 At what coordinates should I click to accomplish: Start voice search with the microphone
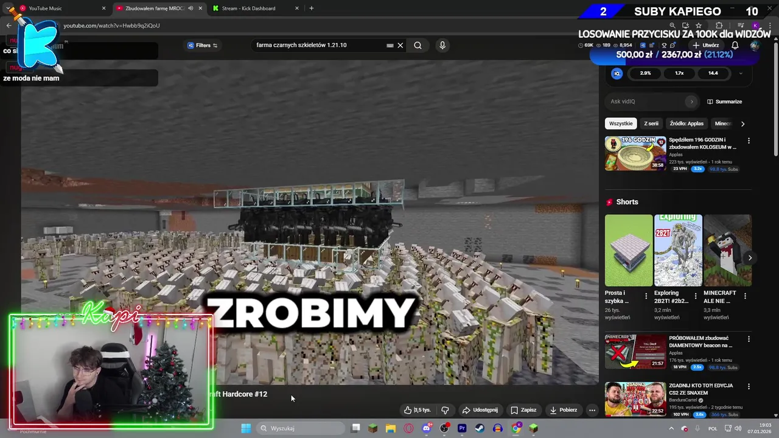pyautogui.click(x=442, y=45)
